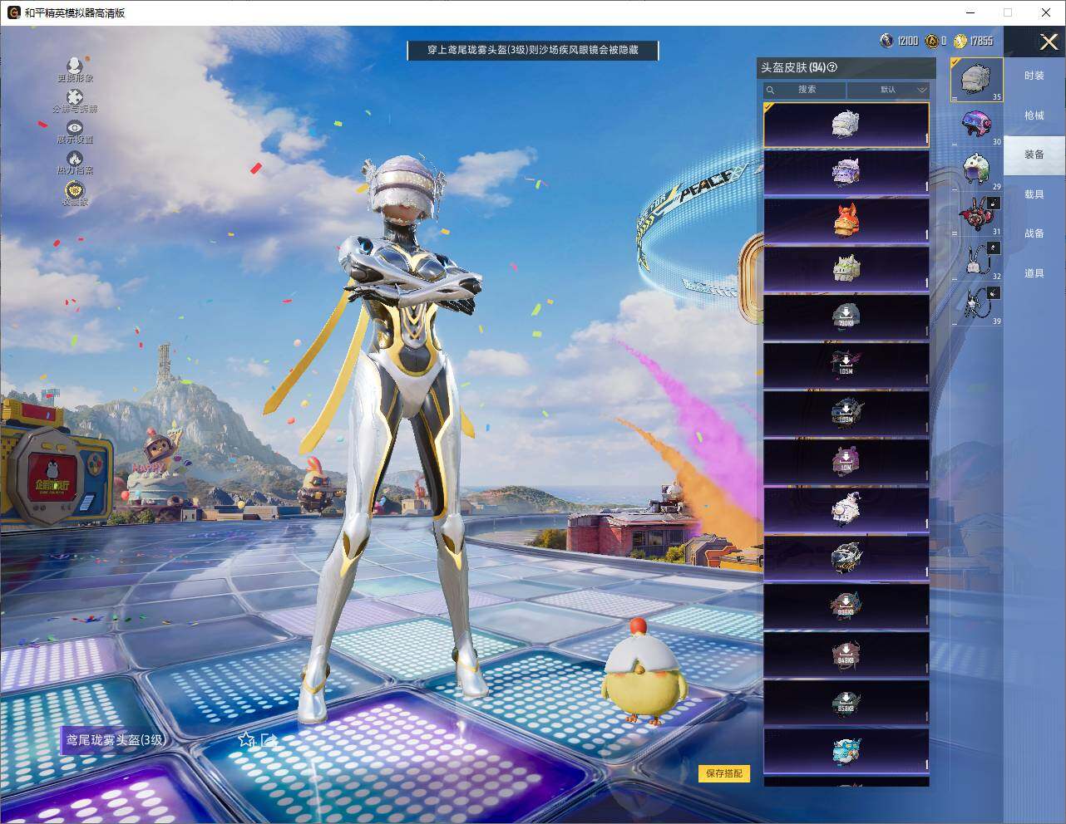Select the 载具 vehicles tab

coord(1034,194)
